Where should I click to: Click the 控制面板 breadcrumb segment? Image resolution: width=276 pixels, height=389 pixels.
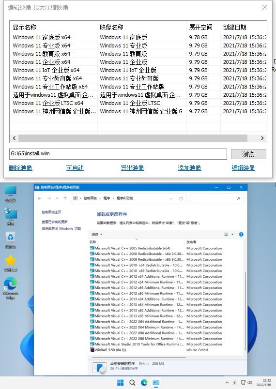tap(90, 198)
